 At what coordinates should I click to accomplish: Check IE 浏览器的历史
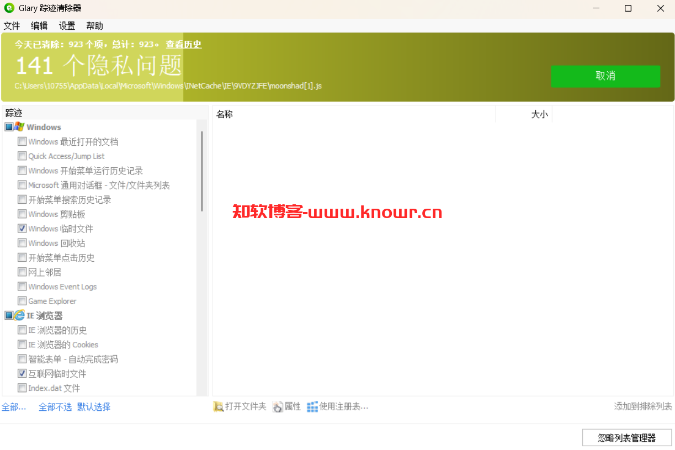(x=22, y=330)
